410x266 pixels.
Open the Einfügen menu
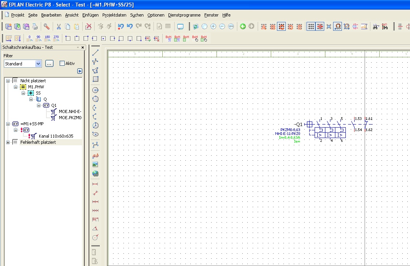[90, 15]
